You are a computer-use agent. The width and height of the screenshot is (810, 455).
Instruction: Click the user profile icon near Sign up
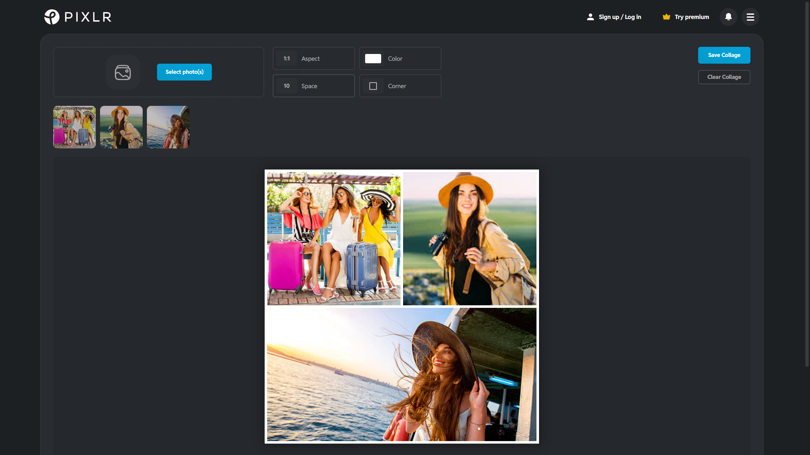click(590, 17)
